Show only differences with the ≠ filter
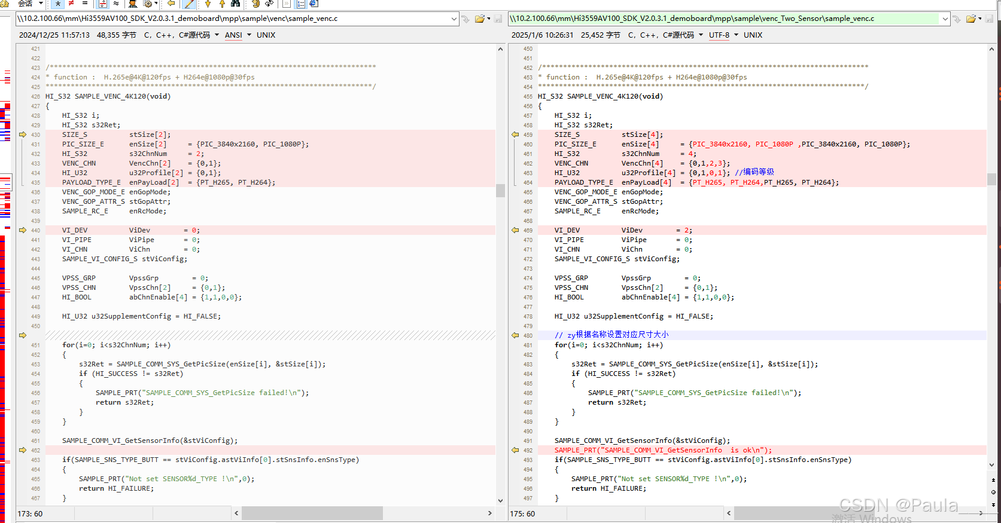The width and height of the screenshot is (1001, 523). coord(71,4)
